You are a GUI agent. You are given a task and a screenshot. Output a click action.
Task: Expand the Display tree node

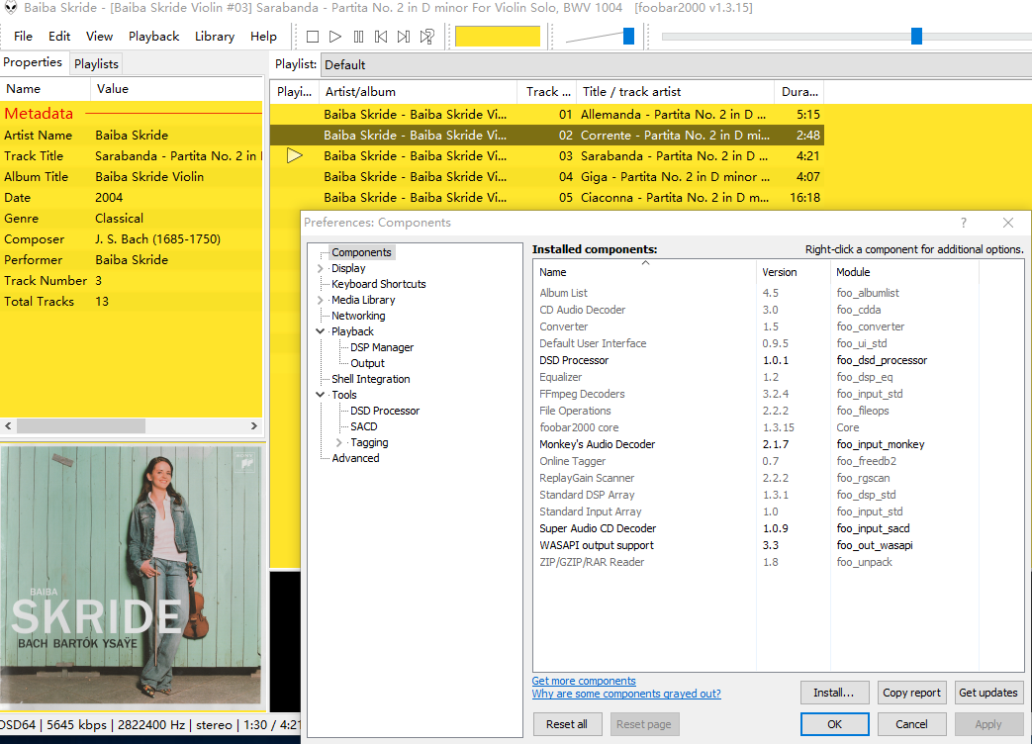[x=320, y=268]
